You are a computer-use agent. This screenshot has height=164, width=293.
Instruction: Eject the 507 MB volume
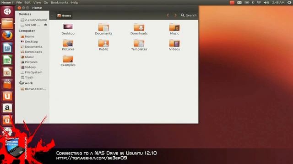click(x=45, y=25)
